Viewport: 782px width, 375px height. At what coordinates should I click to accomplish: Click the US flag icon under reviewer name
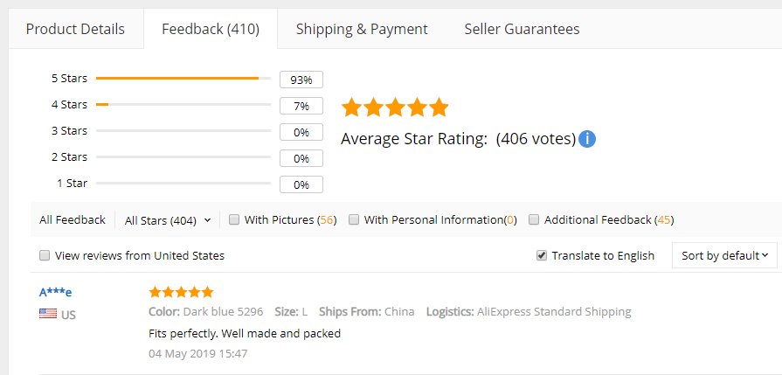point(48,314)
